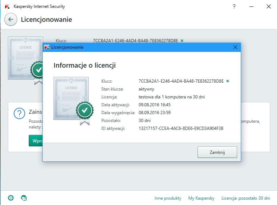Click the Licencja: pozostało 30 dni link

246,198
